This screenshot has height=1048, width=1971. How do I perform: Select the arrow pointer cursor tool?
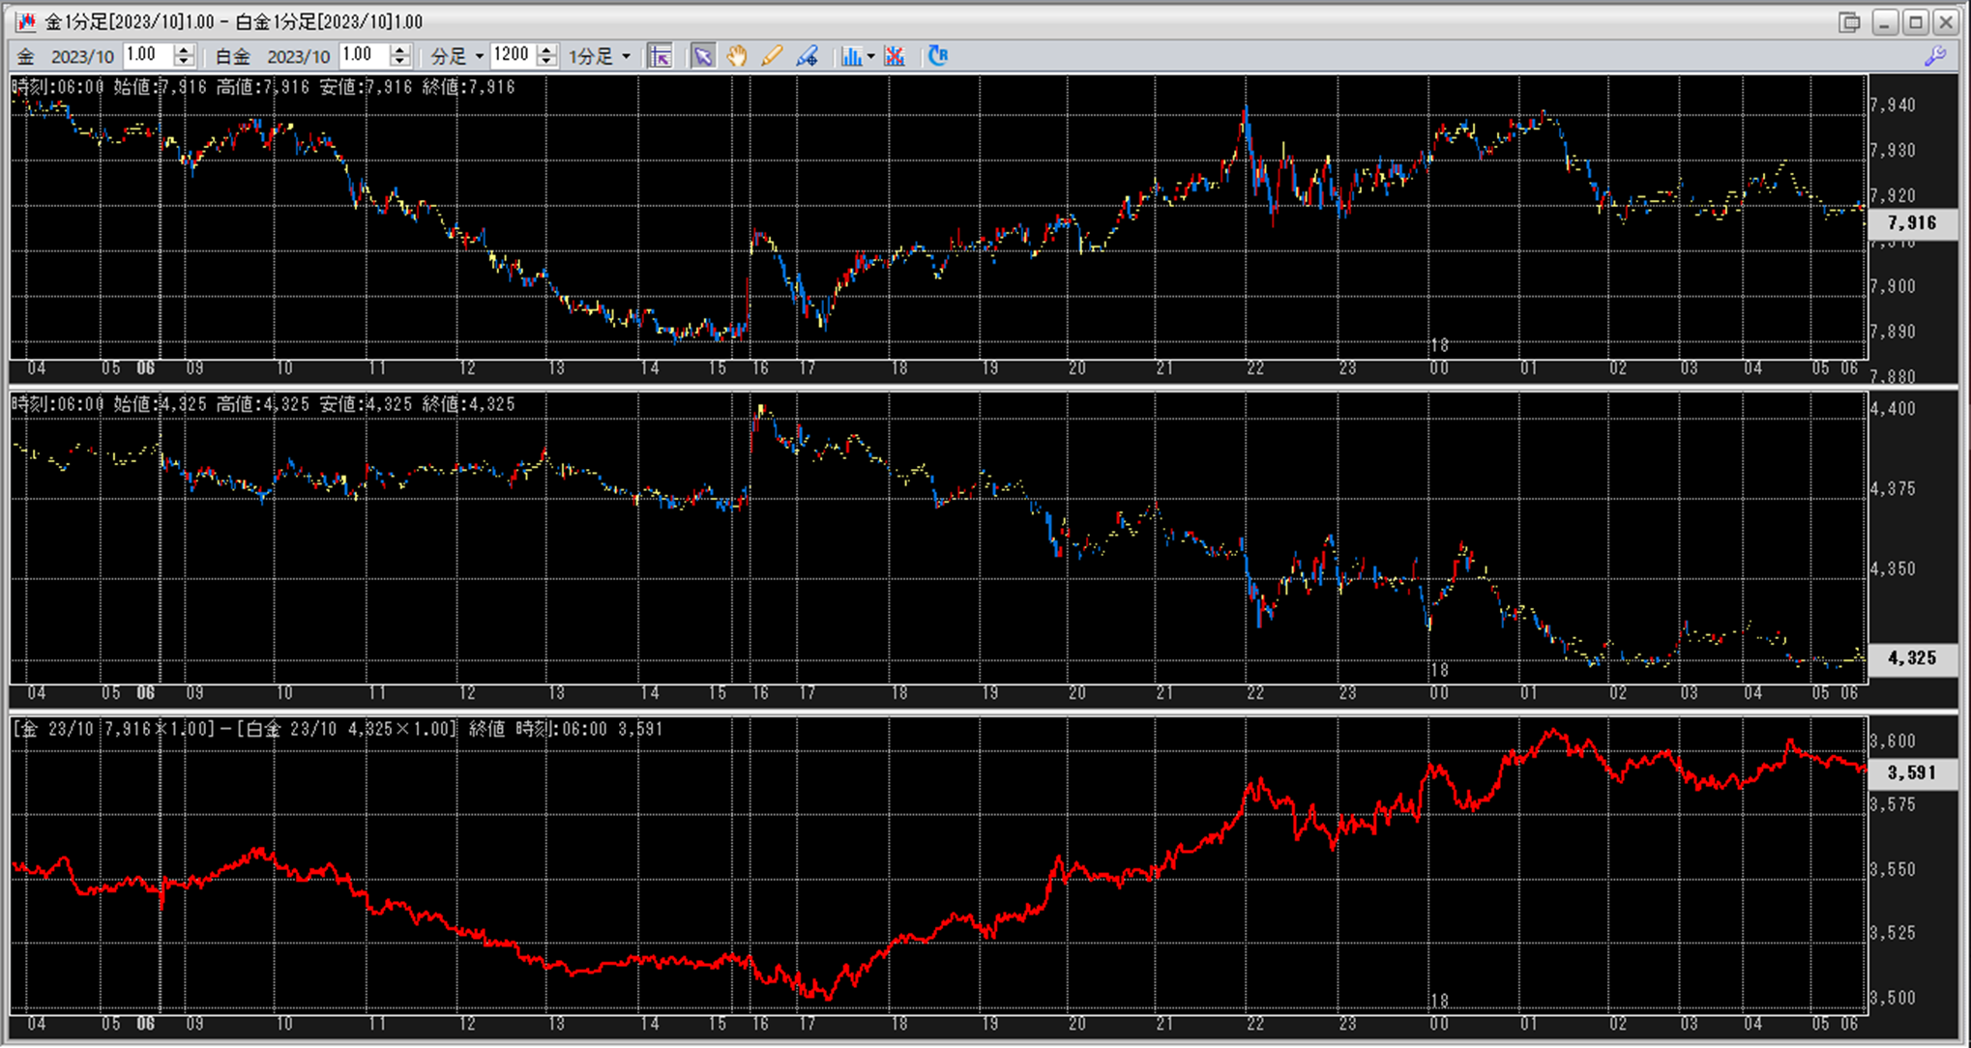coord(703,56)
